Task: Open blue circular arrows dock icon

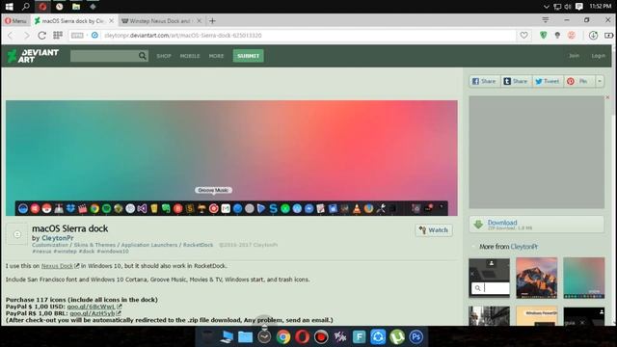Action: [x=378, y=336]
